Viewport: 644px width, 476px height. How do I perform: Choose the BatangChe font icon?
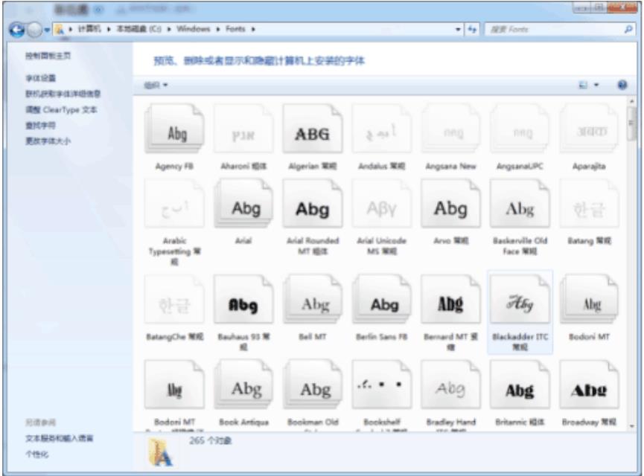coord(174,300)
